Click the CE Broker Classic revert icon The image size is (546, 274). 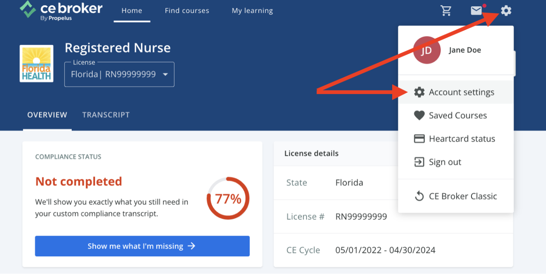click(419, 196)
